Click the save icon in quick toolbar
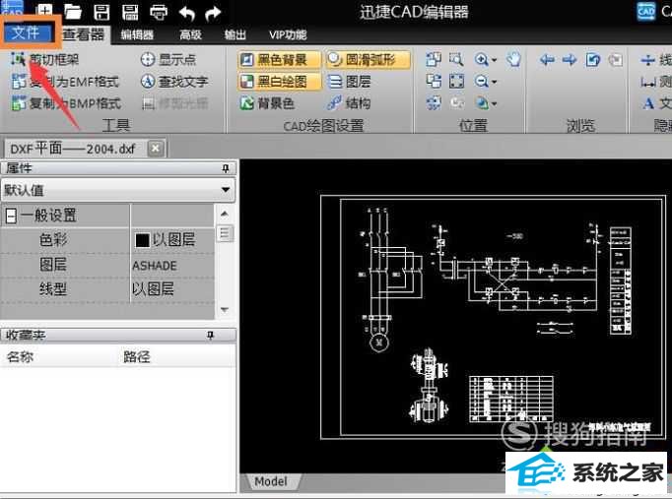Viewport: 672px width, 499px height. pyautogui.click(x=101, y=12)
